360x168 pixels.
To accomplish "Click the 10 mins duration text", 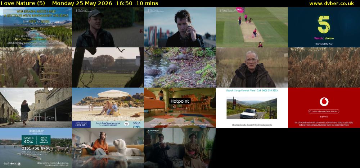I will point(147,4).
